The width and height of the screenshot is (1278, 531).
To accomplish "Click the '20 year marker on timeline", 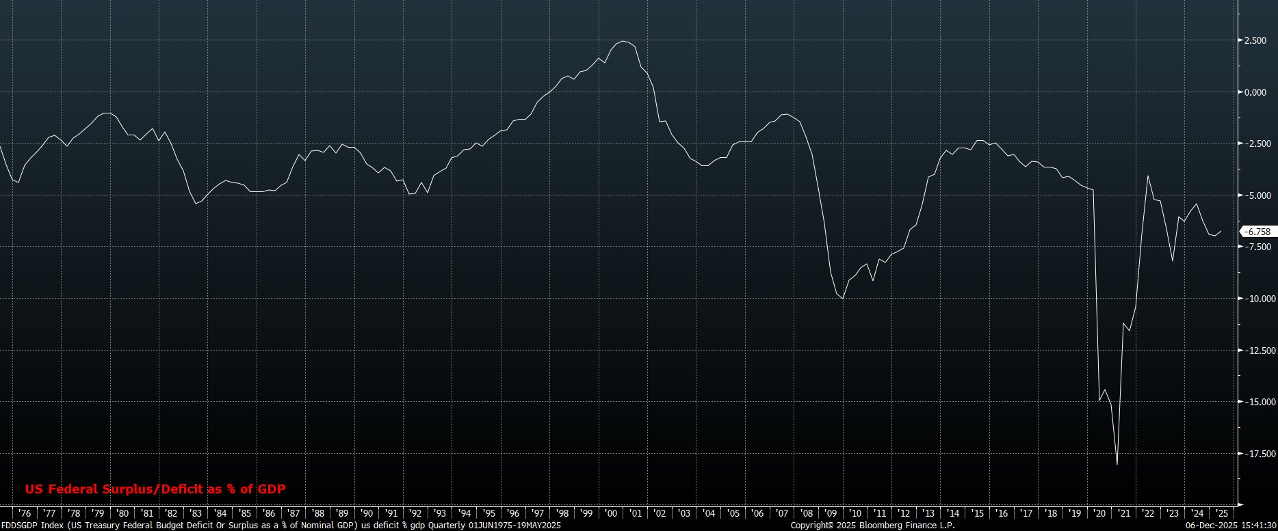I will click(1099, 513).
